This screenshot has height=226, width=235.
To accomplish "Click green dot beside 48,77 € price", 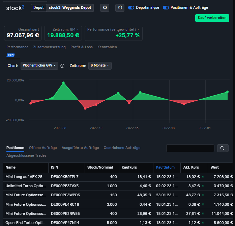I will coord(203,195).
